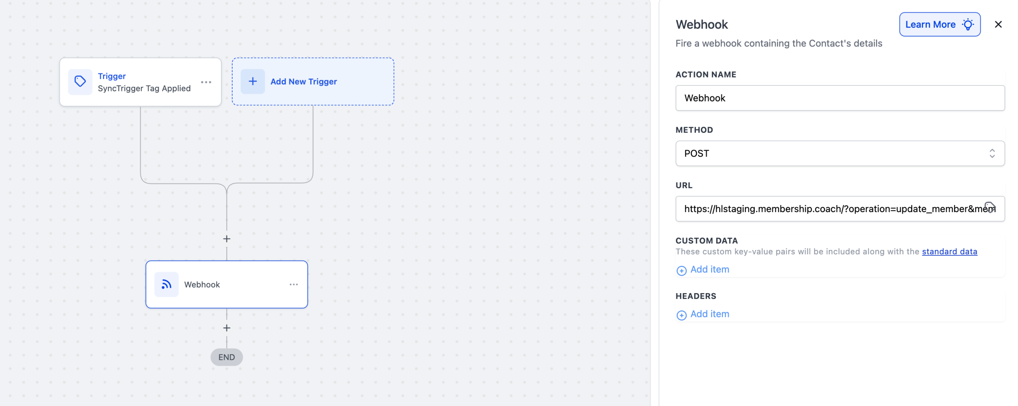Click the plus icon in Add New Trigger

click(253, 81)
